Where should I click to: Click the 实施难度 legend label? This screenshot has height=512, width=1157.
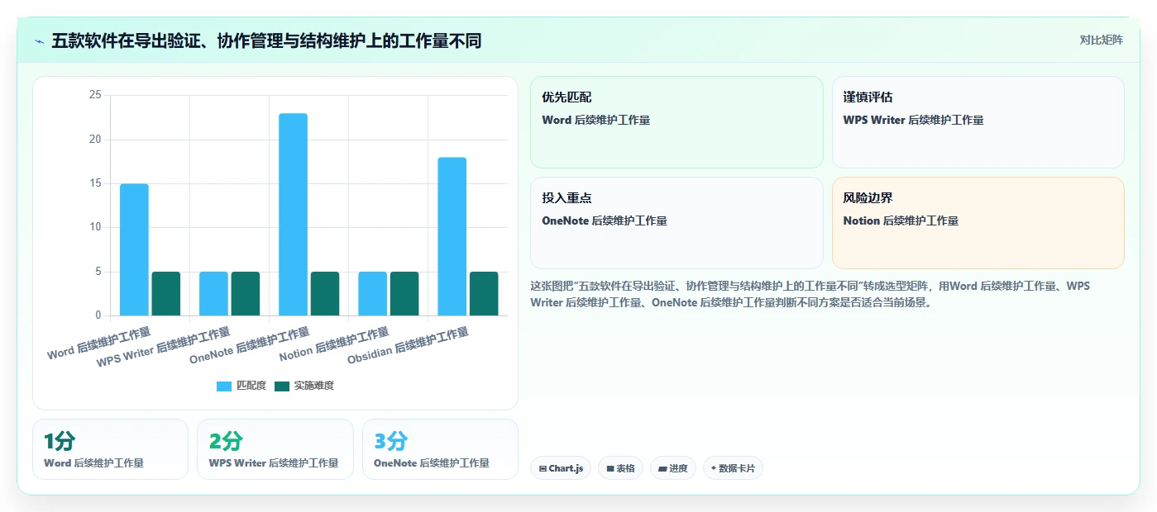click(314, 386)
